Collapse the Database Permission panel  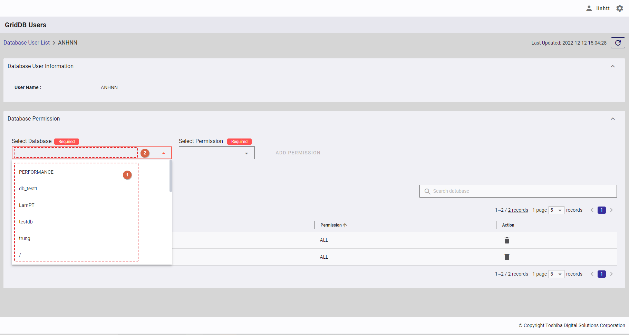pos(613,119)
